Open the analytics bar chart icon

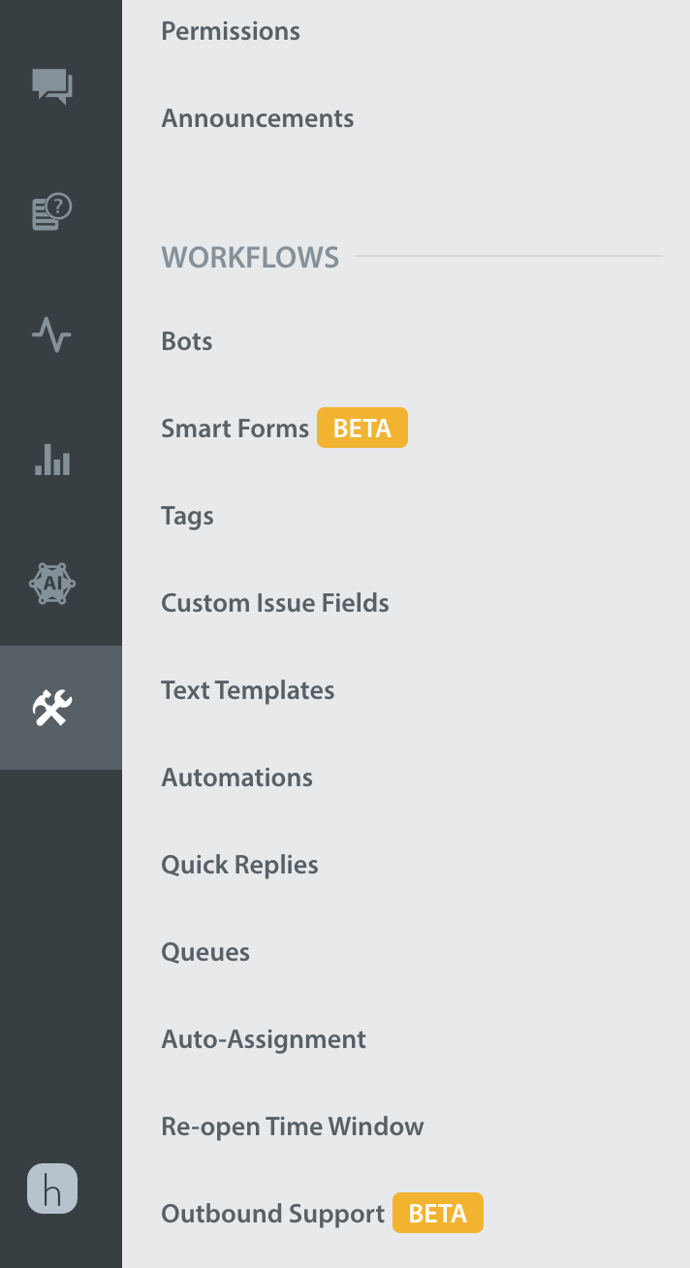[52, 460]
